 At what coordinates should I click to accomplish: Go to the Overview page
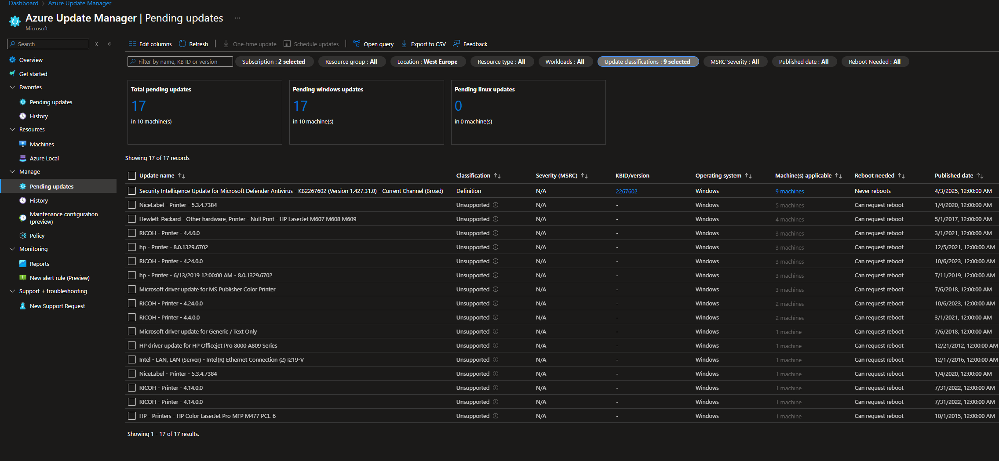click(31, 60)
